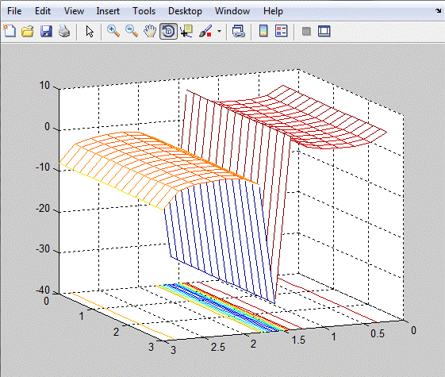The image size is (445, 377).
Task: Open a file with the folder icon
Action: [28, 31]
